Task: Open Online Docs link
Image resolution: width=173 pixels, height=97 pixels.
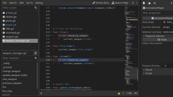Action: 101,3
